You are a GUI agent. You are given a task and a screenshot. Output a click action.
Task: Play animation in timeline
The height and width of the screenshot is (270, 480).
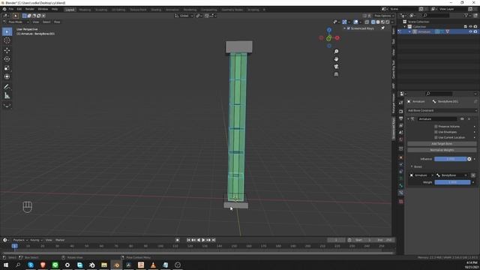point(203,240)
